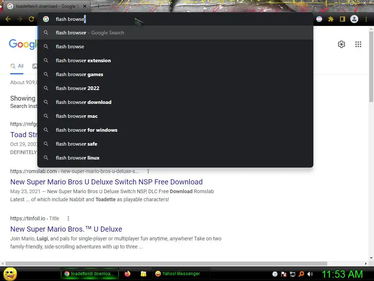Open the Chrome profile avatar menu

(354, 19)
